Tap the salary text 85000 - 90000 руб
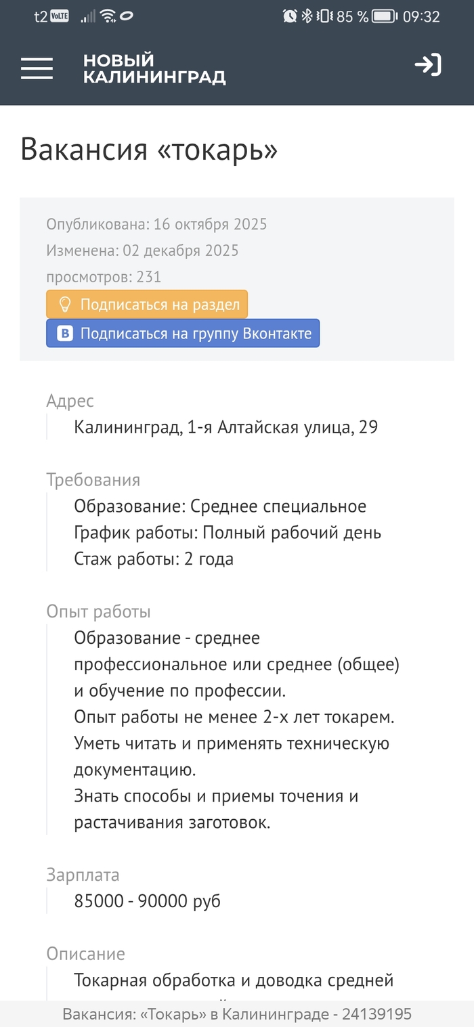 [x=147, y=901]
